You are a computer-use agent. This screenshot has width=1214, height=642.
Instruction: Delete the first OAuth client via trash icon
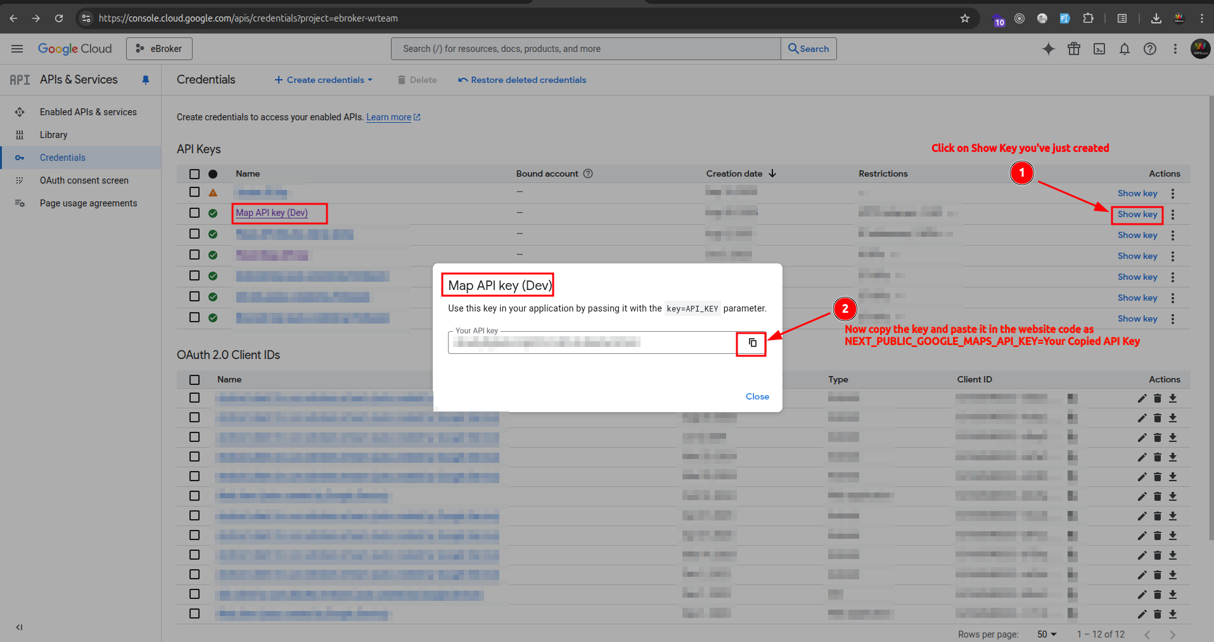(x=1158, y=398)
